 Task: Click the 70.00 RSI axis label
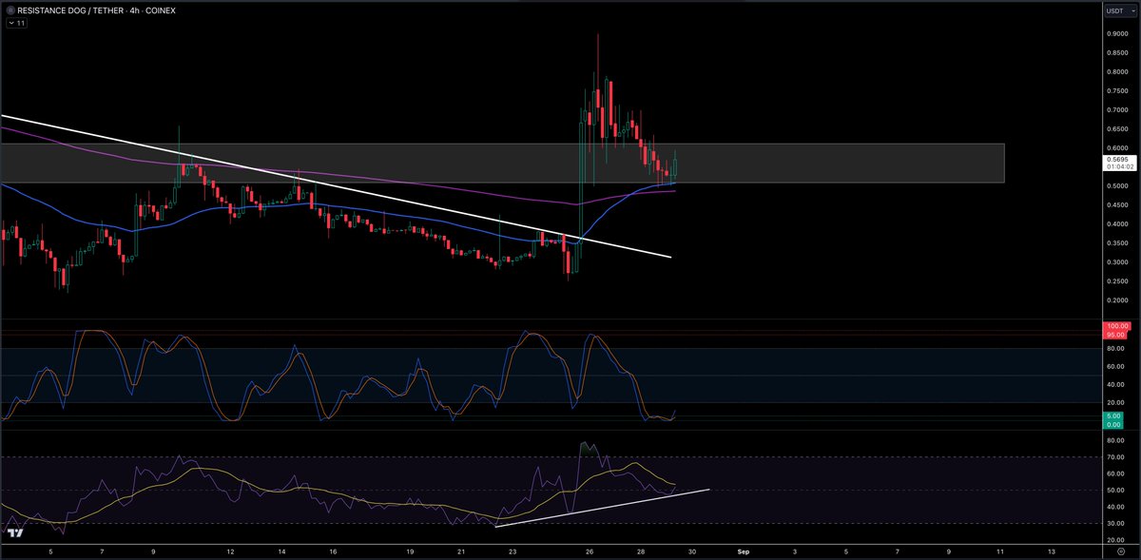[x=1115, y=456]
